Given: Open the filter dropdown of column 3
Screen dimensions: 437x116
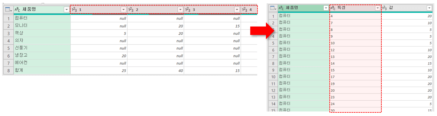Looking at the screenshot, I should [x=237, y=10].
